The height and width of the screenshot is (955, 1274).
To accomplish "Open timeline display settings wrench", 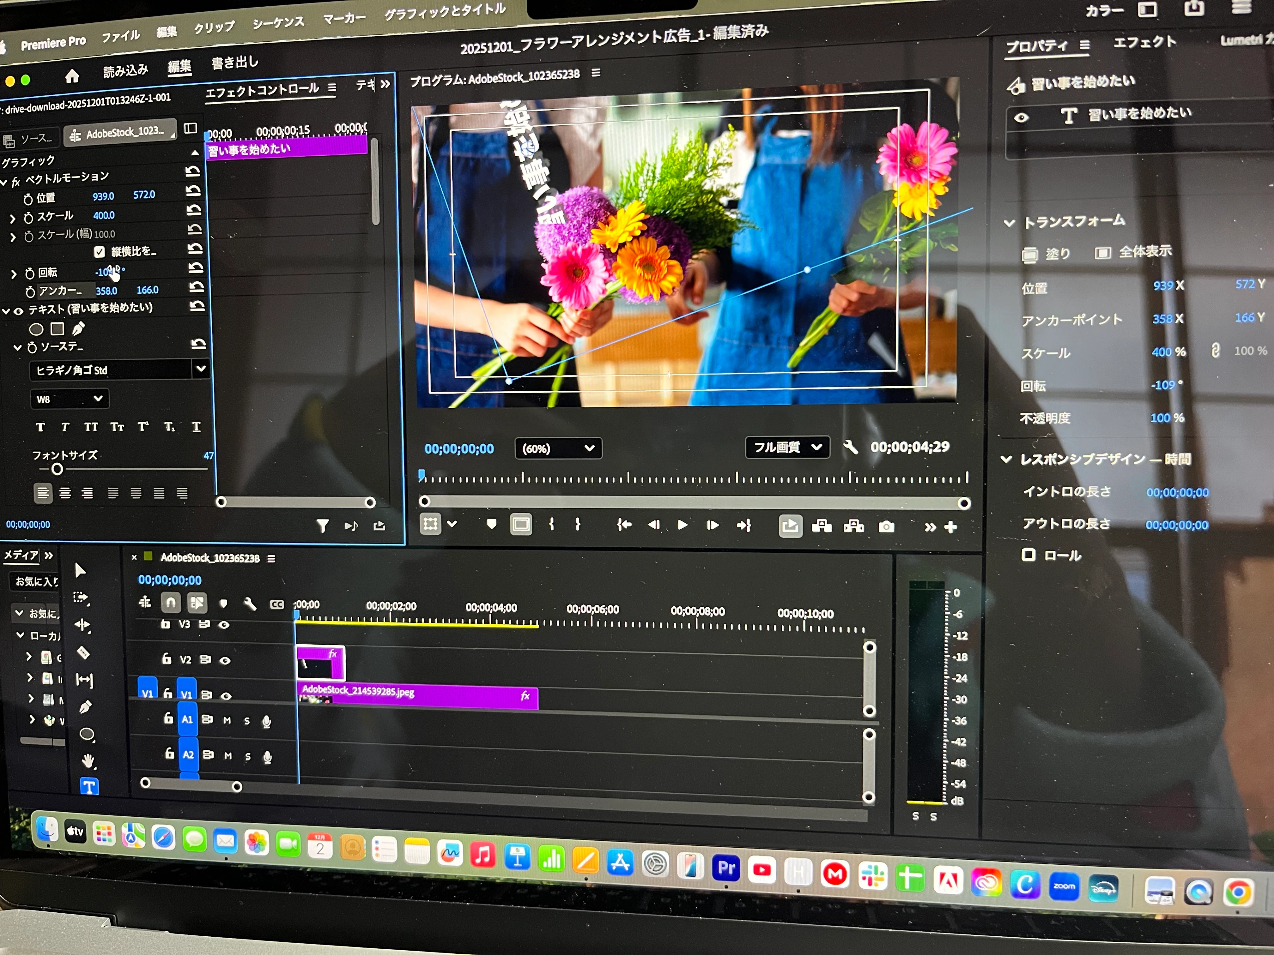I will (x=250, y=603).
